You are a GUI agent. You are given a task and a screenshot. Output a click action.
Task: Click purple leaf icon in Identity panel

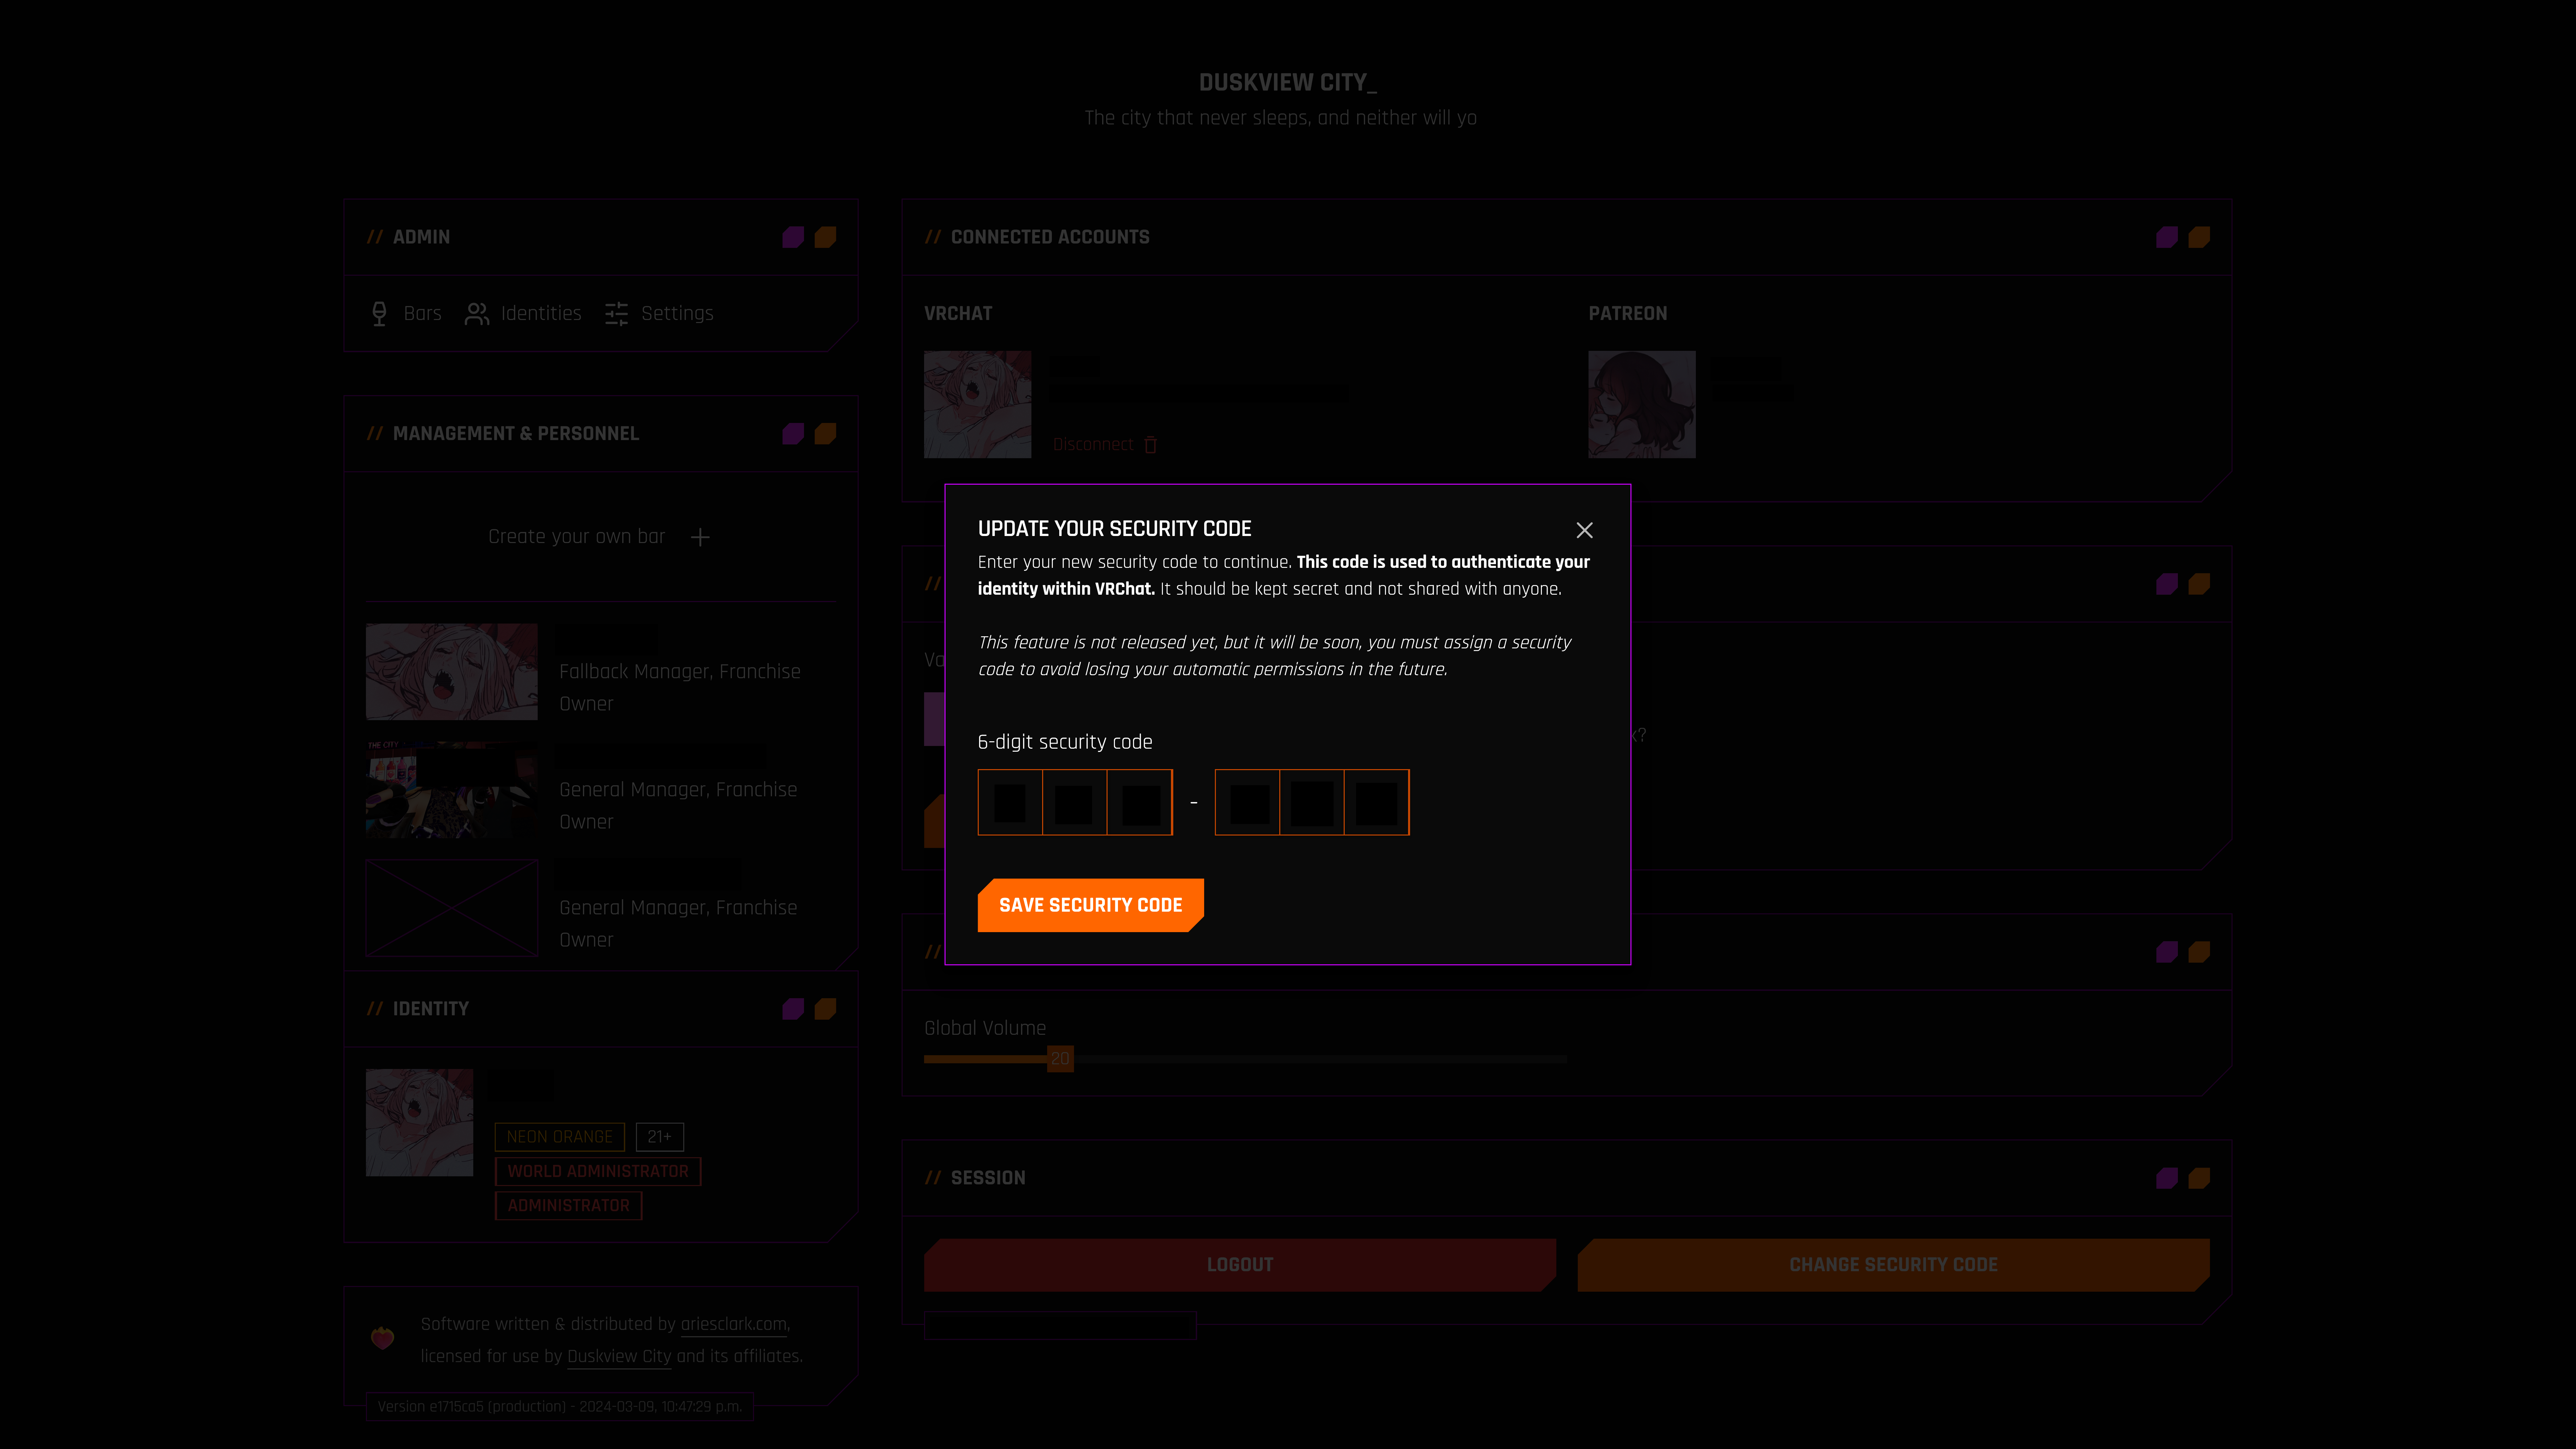tap(793, 1009)
